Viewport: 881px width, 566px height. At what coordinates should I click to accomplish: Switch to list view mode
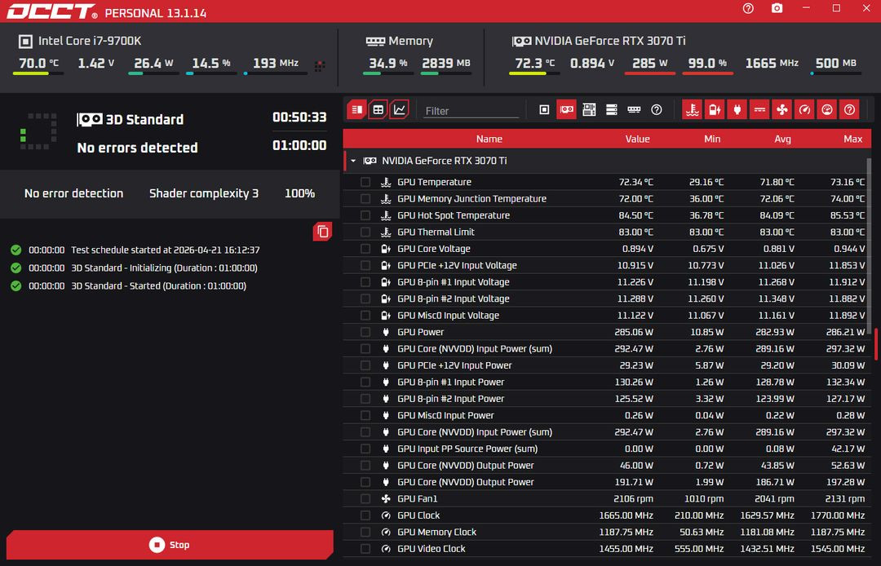(x=356, y=110)
